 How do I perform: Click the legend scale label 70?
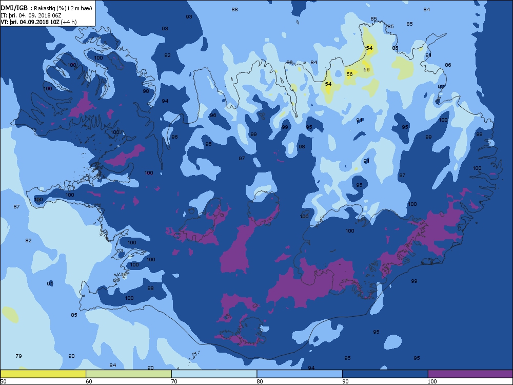point(174,381)
